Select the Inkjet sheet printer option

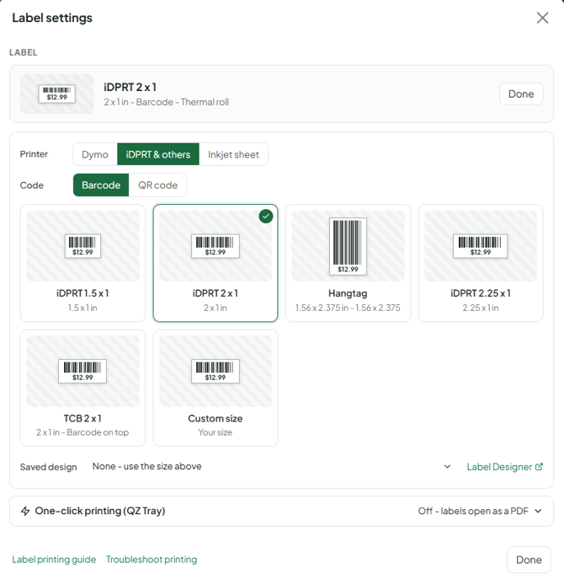tap(233, 154)
